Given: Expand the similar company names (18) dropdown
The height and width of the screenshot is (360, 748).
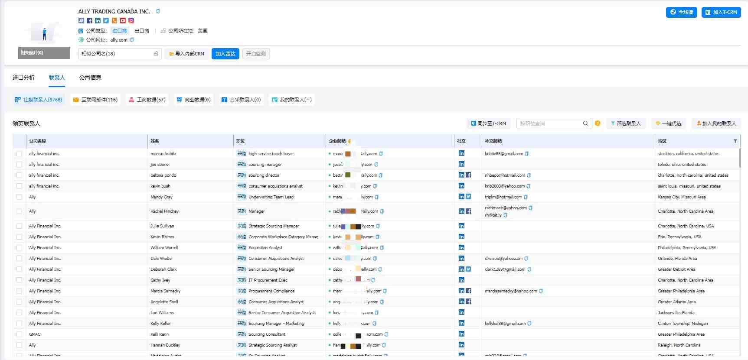Looking at the screenshot, I should coord(120,54).
